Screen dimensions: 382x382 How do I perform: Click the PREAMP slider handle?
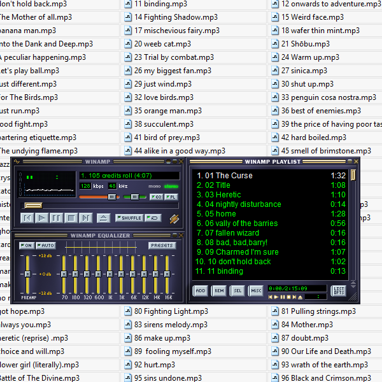(27, 274)
